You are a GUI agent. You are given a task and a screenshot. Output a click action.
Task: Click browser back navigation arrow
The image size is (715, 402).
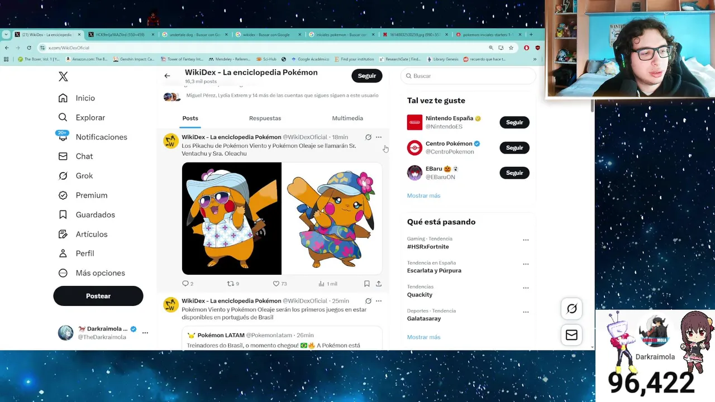tap(6, 48)
